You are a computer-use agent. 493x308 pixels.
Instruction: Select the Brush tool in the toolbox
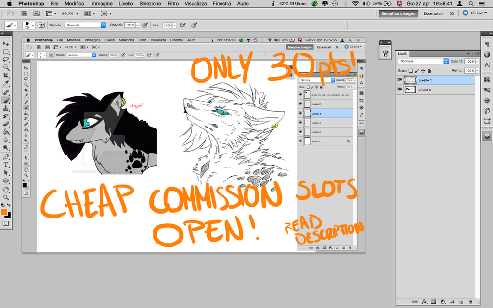click(6, 100)
